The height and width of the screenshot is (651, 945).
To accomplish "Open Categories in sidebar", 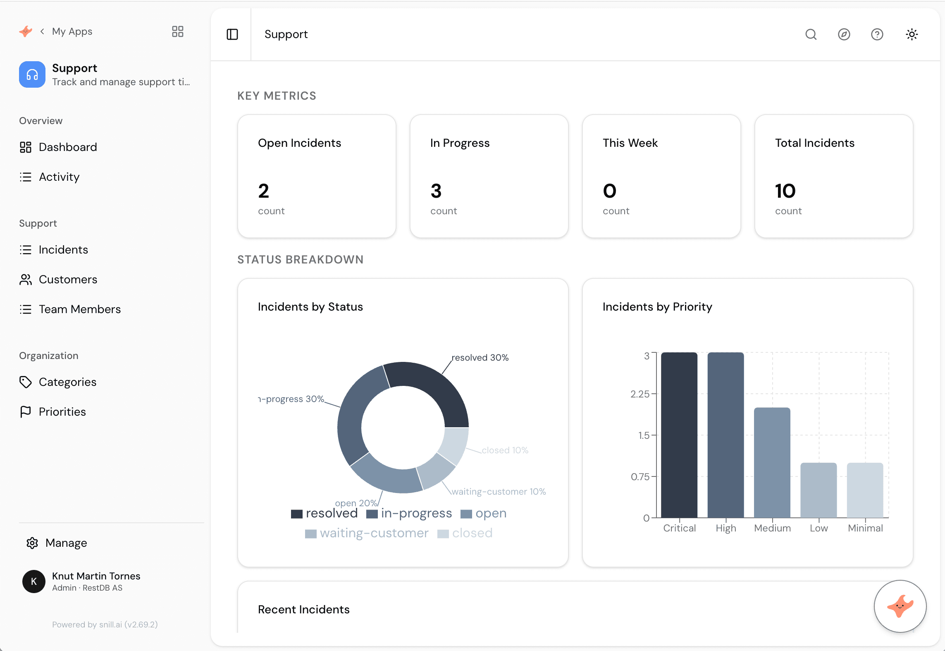I will click(58, 382).
